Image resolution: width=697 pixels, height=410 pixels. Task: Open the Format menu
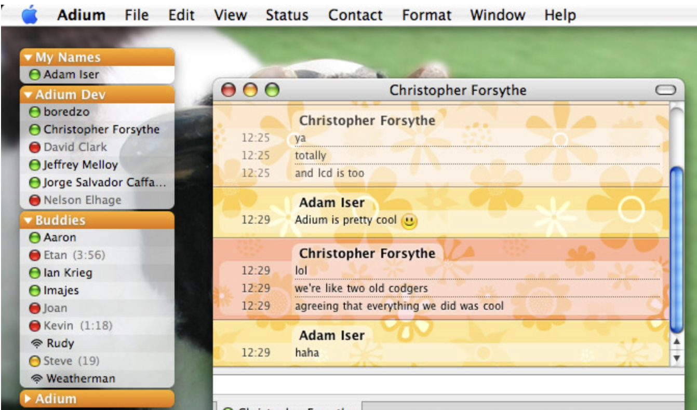(426, 15)
